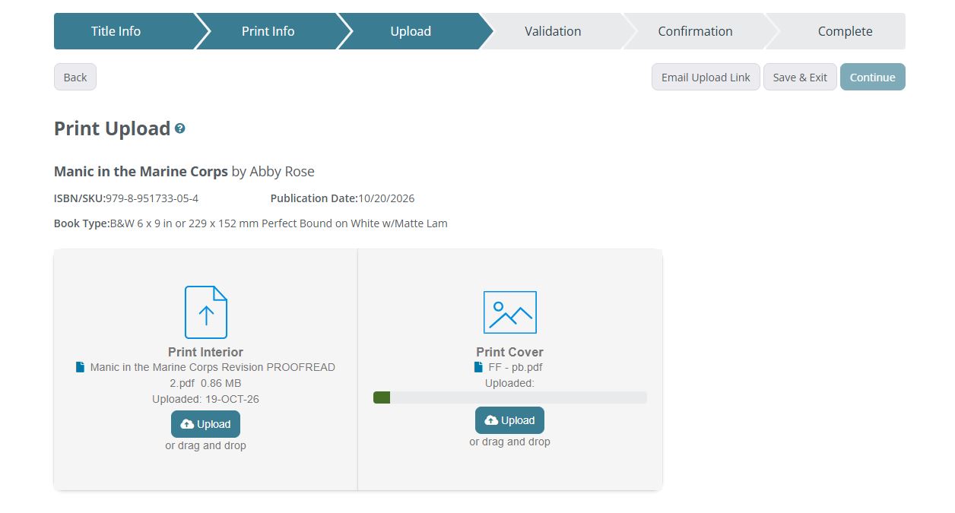Click the Print Upload help question-mark icon
Viewport: 955px width, 513px height.
pyautogui.click(x=180, y=128)
